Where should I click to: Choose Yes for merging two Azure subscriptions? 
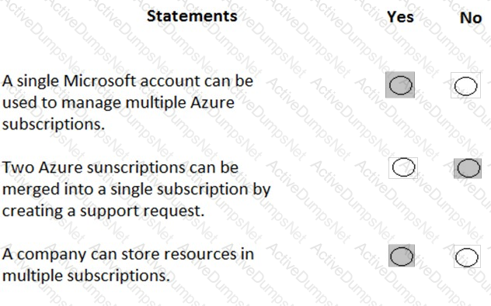coord(403,167)
